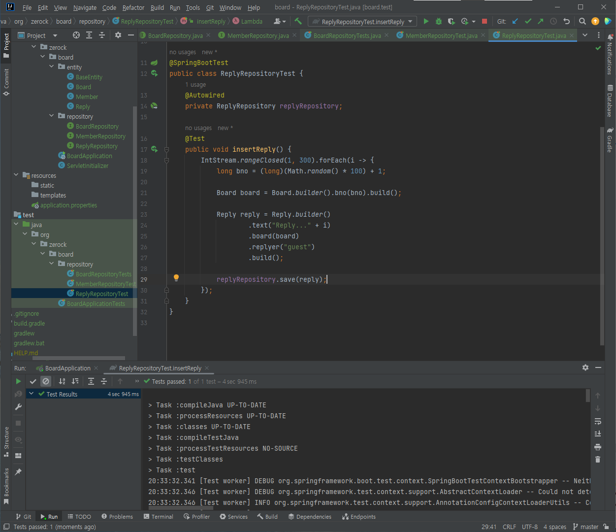Image resolution: width=616 pixels, height=532 pixels.
Task: Open the run configuration dropdown
Action: (362, 22)
